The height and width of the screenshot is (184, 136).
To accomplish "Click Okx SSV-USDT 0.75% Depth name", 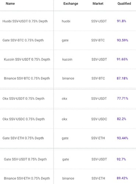I will click(24, 98).
